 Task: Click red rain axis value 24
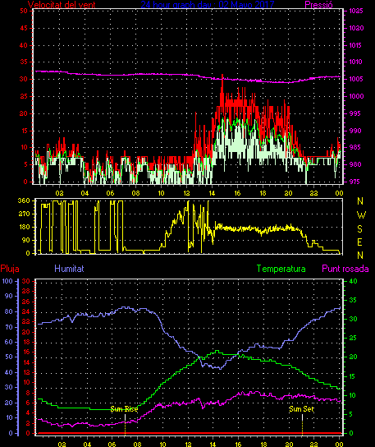point(26,311)
